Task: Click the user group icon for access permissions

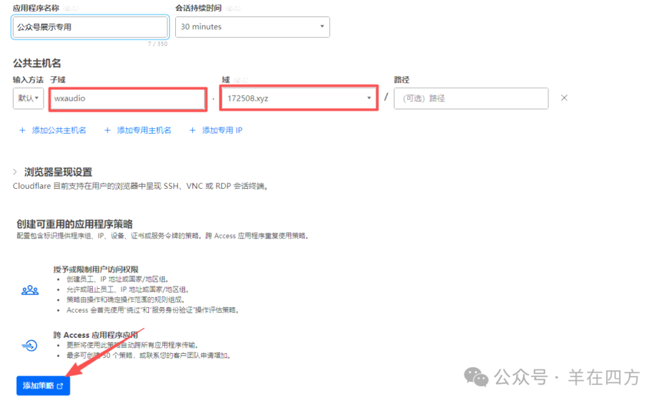Action: click(29, 290)
